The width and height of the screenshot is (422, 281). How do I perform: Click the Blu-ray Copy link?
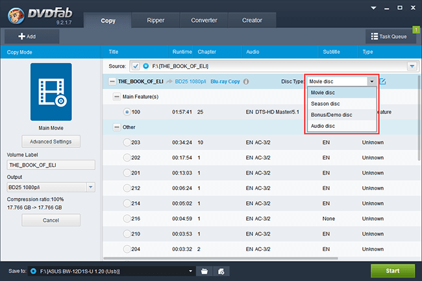point(225,82)
